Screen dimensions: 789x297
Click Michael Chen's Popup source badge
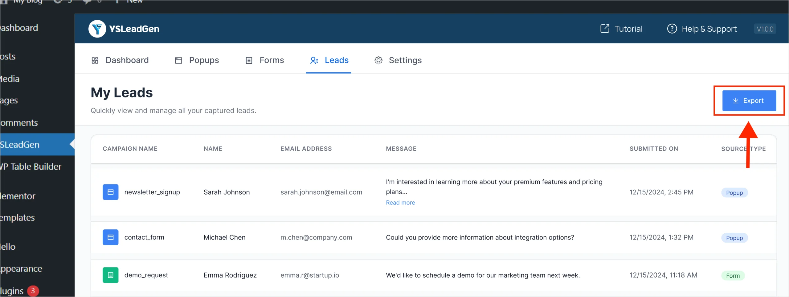click(734, 238)
